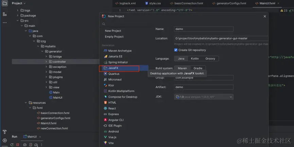Image resolution: width=294 pixels, height=147 pixels.
Task: Set language to Kotlin
Action: (x=195, y=58)
